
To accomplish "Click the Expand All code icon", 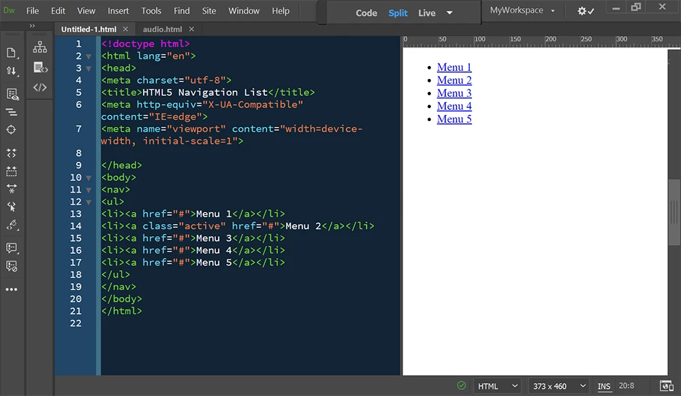I will pos(12,153).
